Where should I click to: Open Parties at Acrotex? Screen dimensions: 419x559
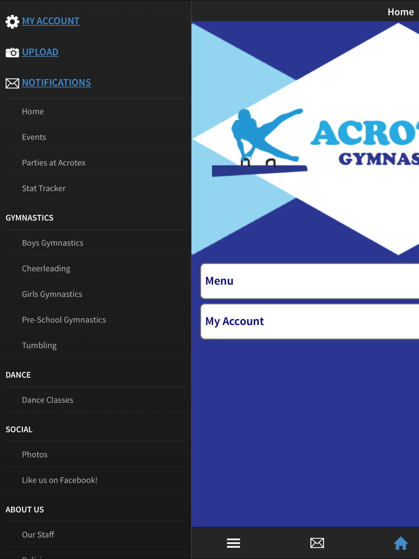point(96,163)
